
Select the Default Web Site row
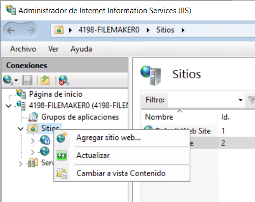coord(198,131)
